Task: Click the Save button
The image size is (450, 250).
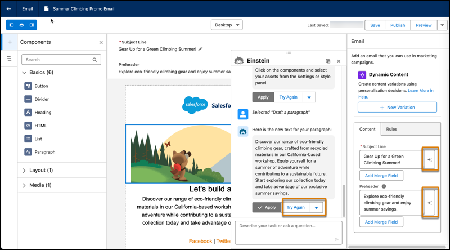Action: 375,25
